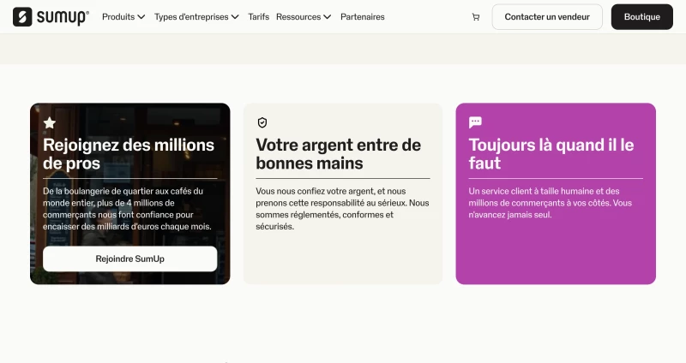Click the Rejoindre SumUp button

pos(130,259)
